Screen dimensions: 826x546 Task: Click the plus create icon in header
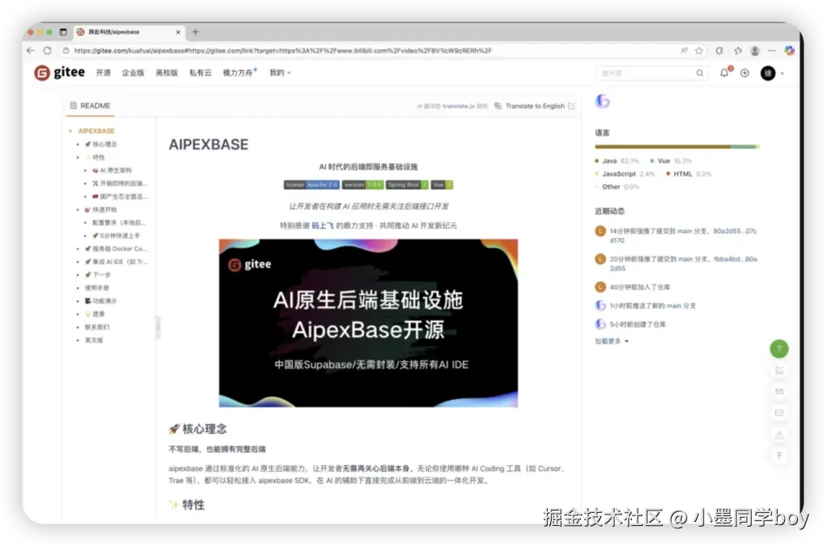point(745,73)
